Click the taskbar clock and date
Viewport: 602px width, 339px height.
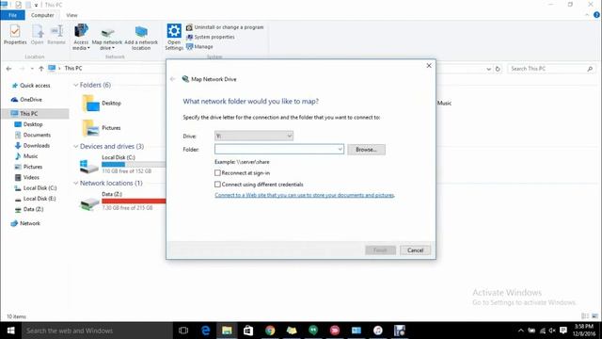[584, 331]
